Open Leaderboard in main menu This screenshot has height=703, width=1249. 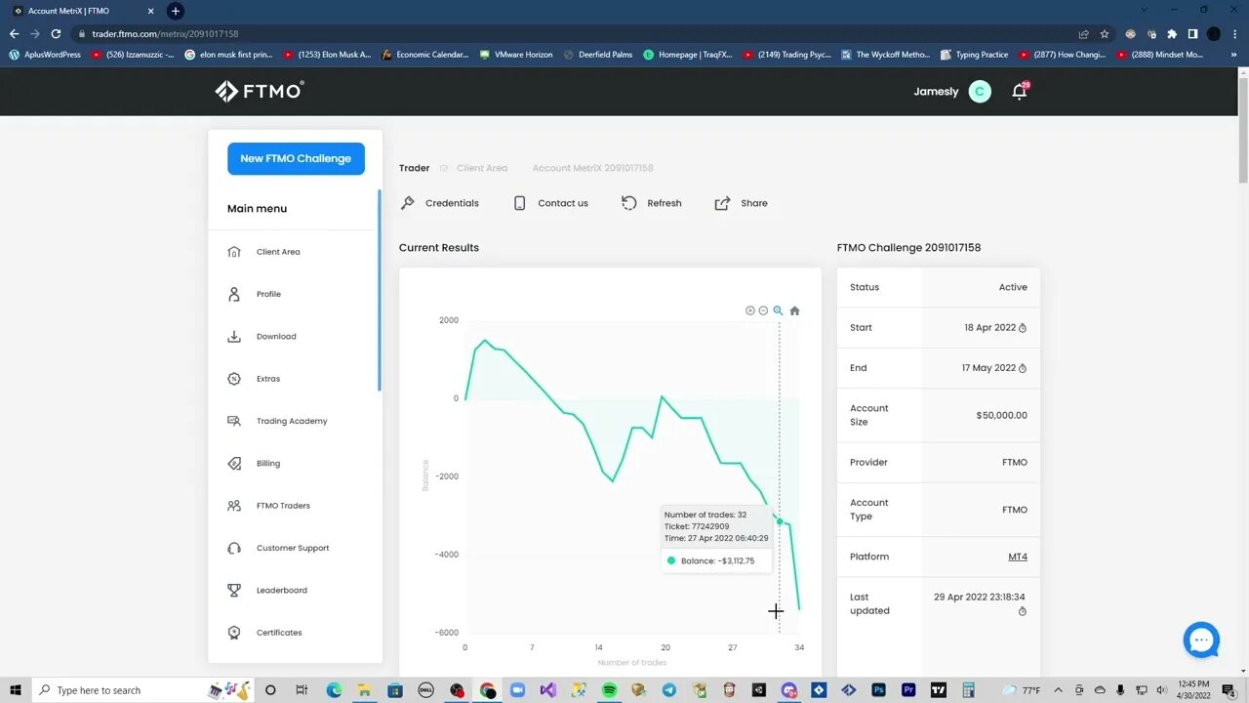pos(282,590)
